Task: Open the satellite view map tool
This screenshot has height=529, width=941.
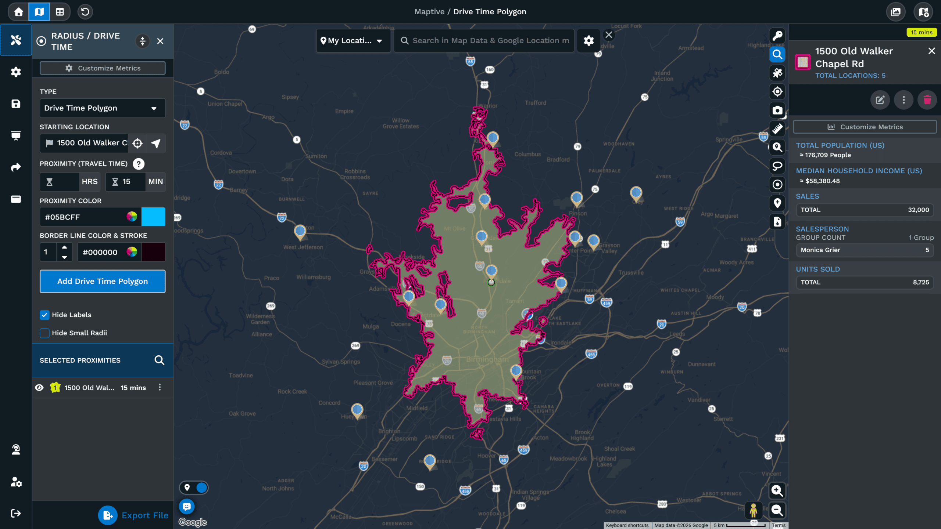Action: point(777,73)
